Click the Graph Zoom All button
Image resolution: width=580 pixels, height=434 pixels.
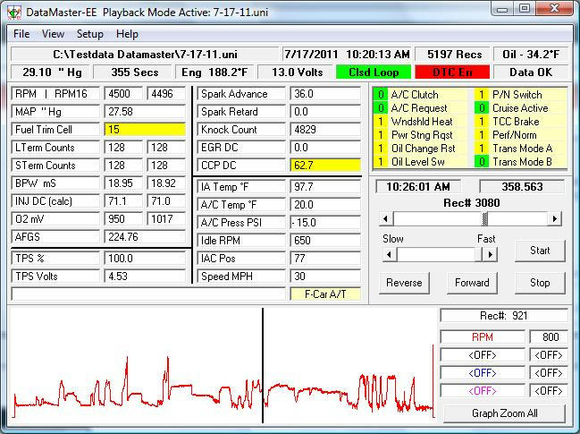tap(503, 413)
